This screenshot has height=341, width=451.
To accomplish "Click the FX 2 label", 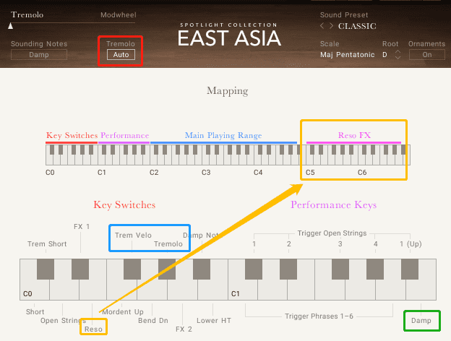I will coord(184,329).
